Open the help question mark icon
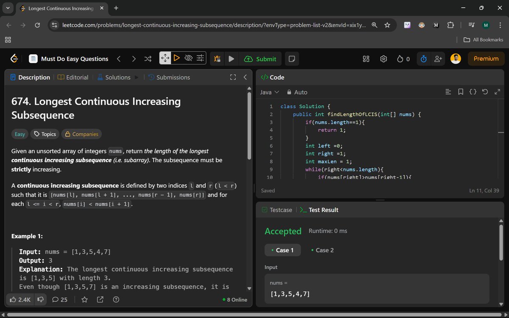Image resolution: width=509 pixels, height=318 pixels. point(116,299)
